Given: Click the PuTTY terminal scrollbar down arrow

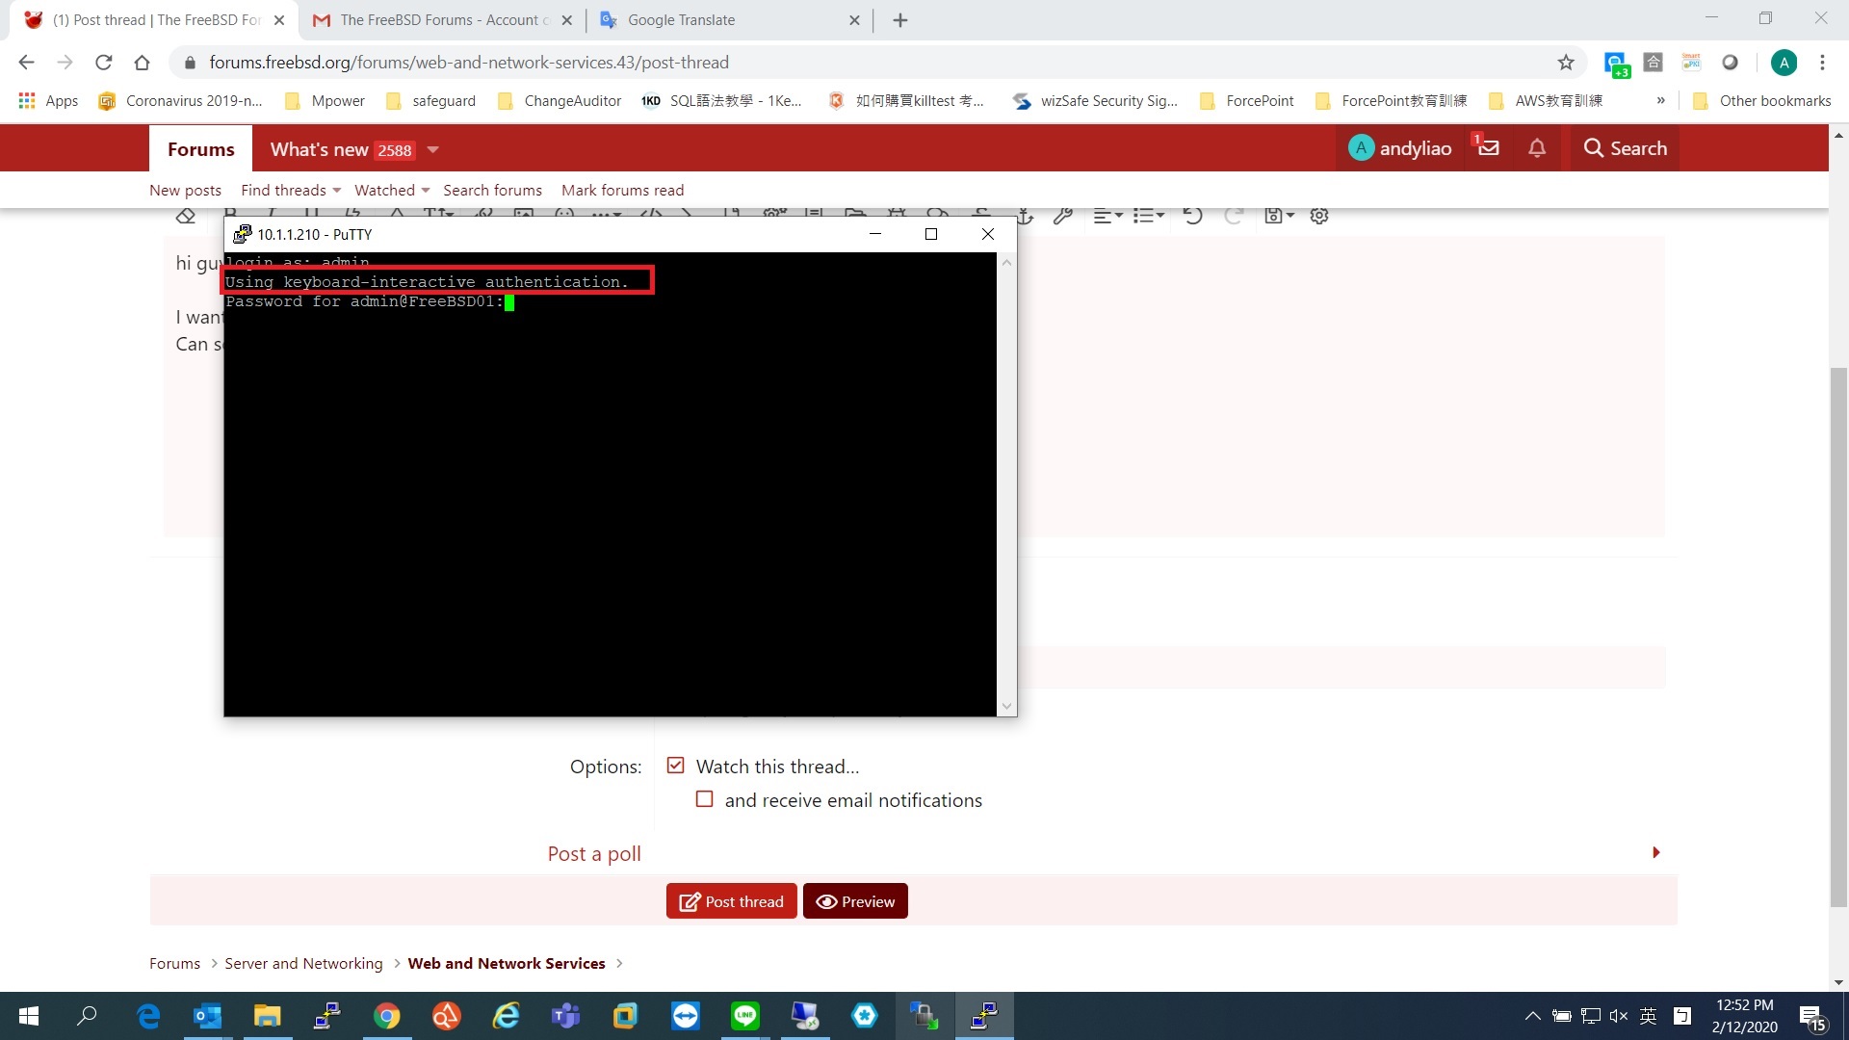Looking at the screenshot, I should 1006,706.
